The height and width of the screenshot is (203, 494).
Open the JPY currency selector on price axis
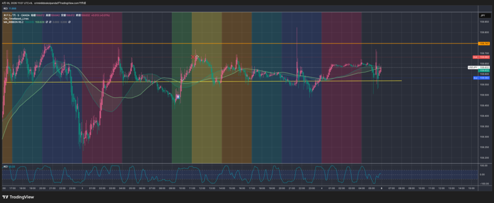tap(482, 16)
